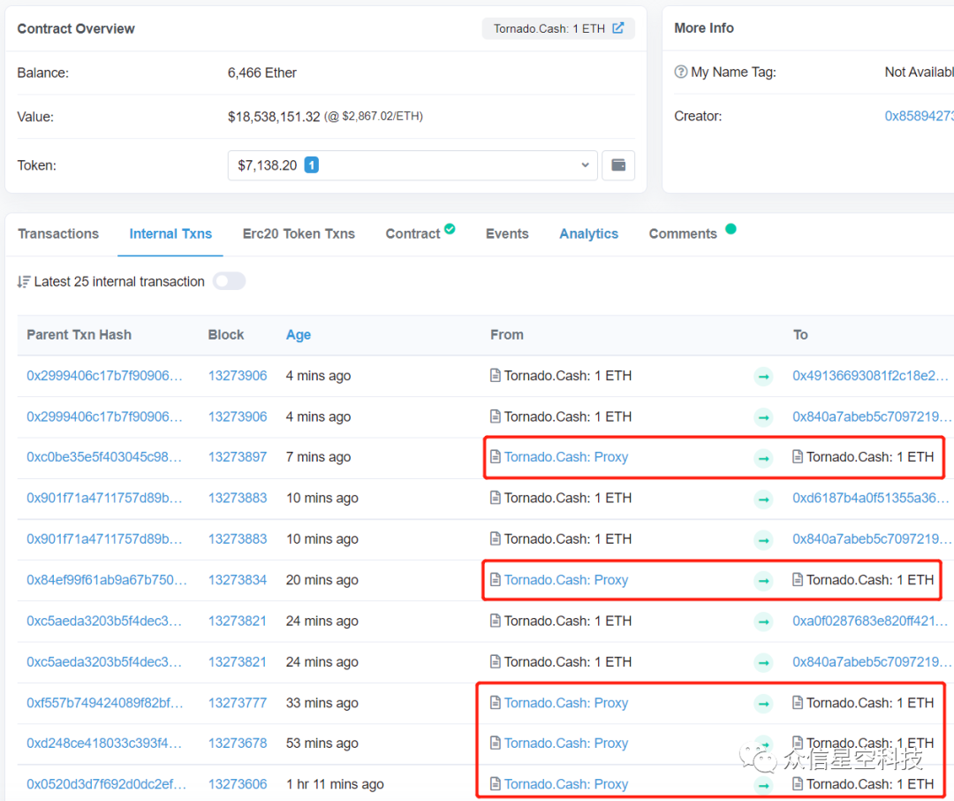Open the Contract tab

[x=413, y=234]
